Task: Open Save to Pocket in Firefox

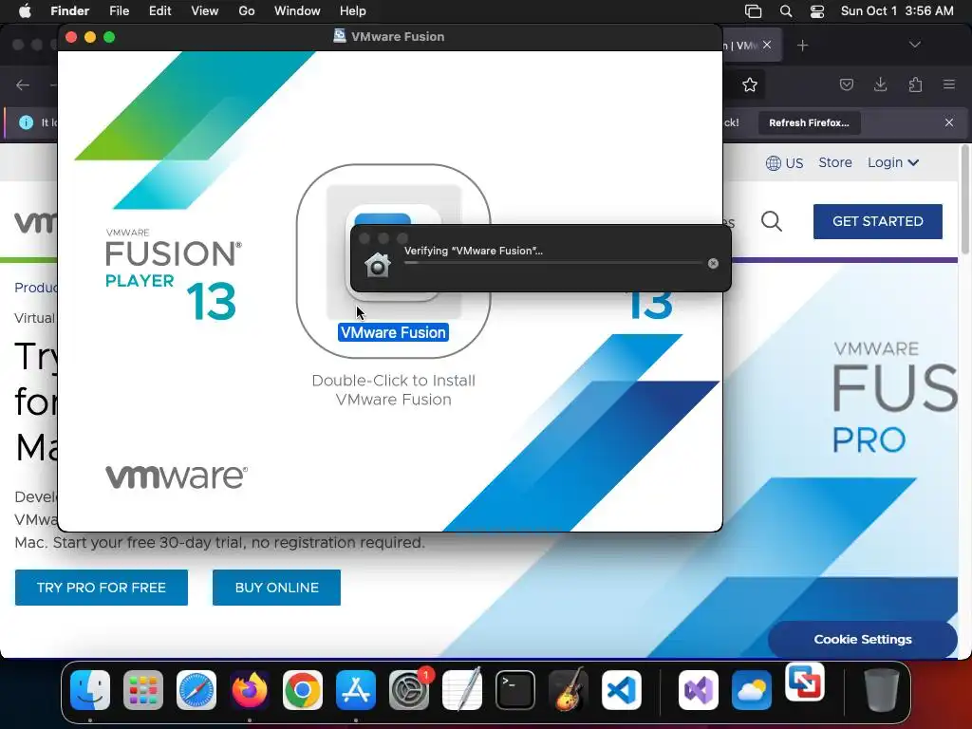Action: (x=846, y=84)
